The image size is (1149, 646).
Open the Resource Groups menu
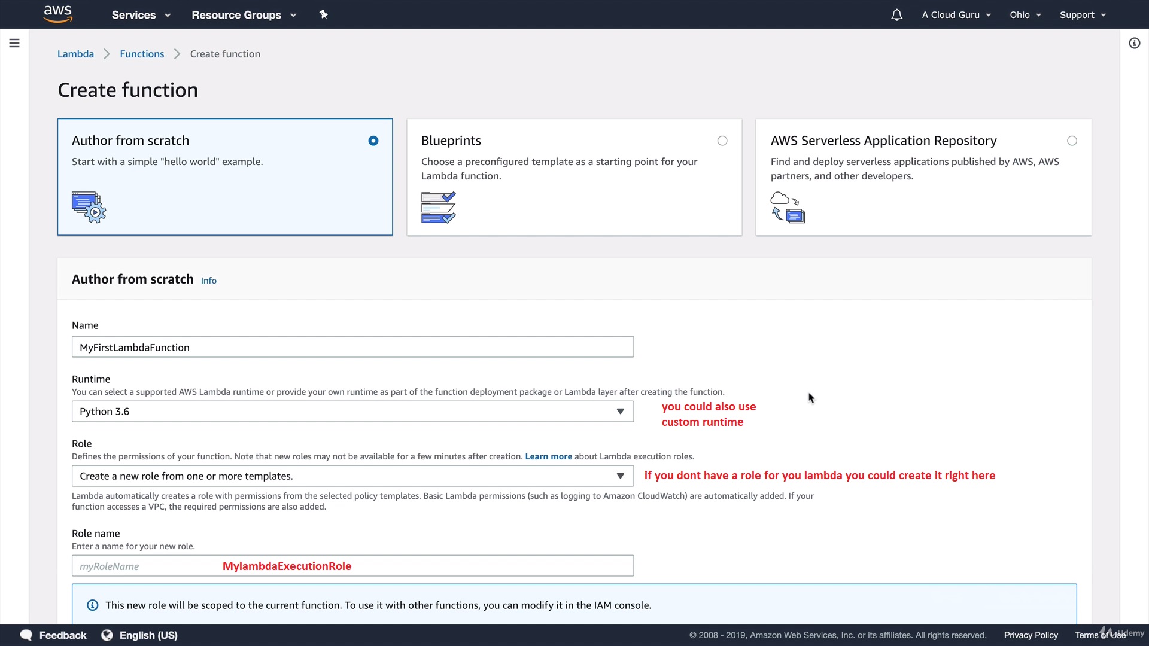[x=244, y=15]
